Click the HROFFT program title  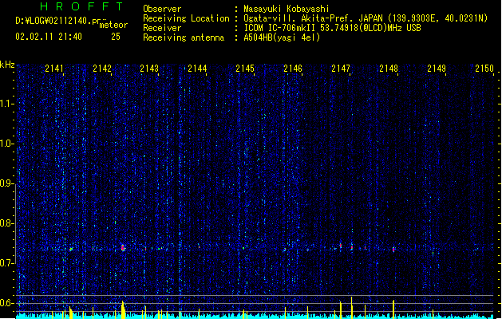click(81, 6)
